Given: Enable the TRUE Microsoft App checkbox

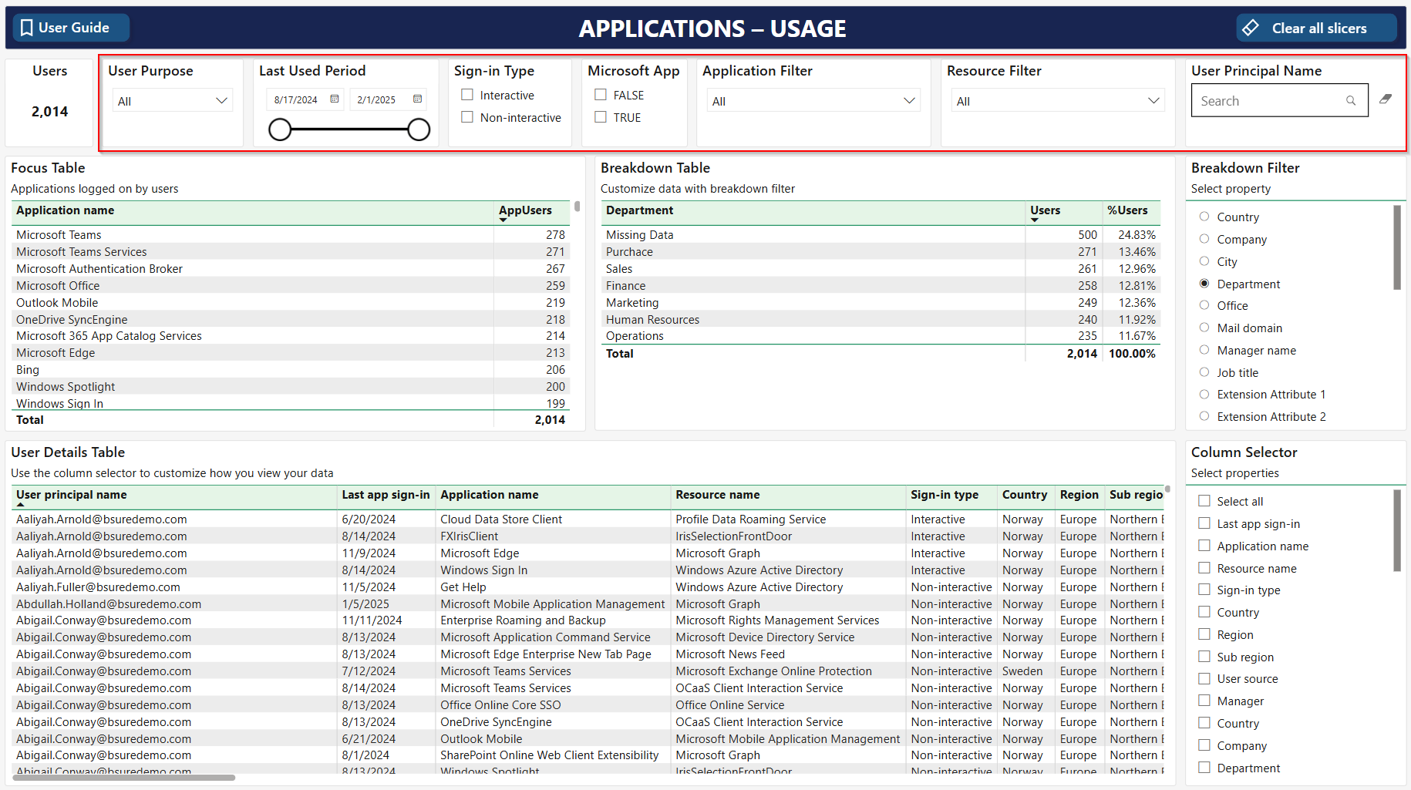Looking at the screenshot, I should pyautogui.click(x=601, y=117).
